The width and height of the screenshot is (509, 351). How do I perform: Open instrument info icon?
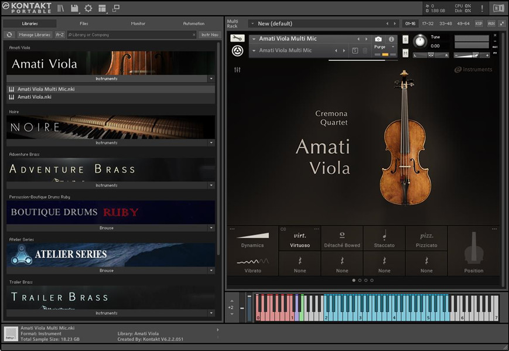click(x=391, y=39)
